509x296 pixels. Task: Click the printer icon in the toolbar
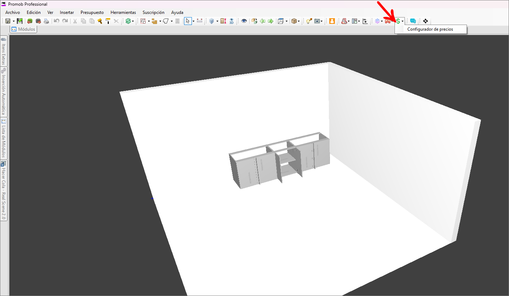[46, 21]
